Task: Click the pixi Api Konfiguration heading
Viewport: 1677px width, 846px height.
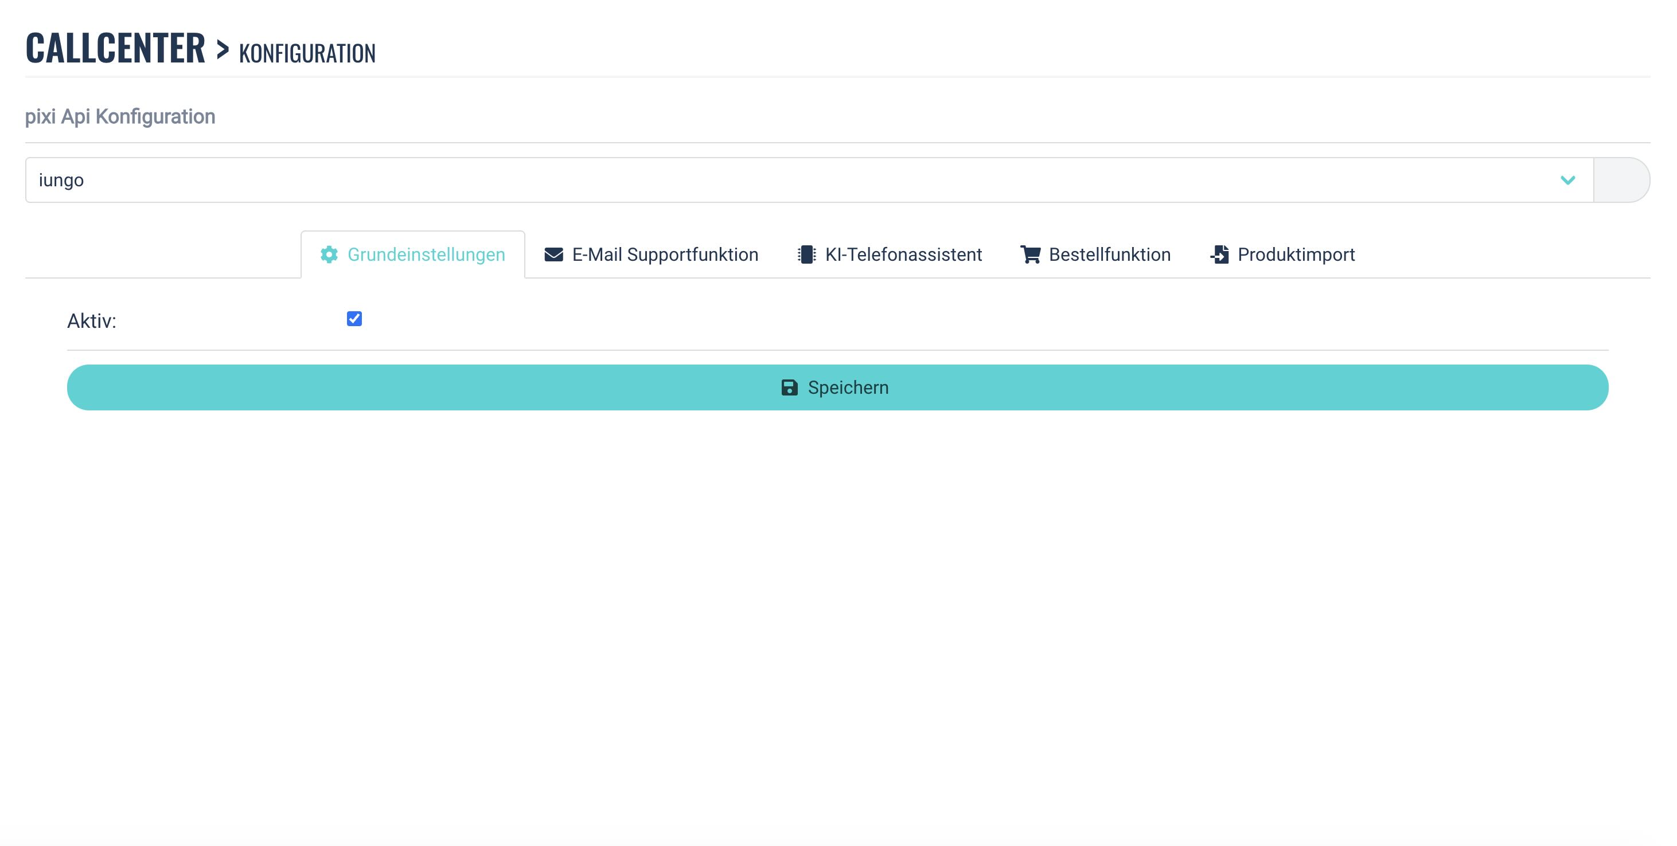Action: pos(120,116)
